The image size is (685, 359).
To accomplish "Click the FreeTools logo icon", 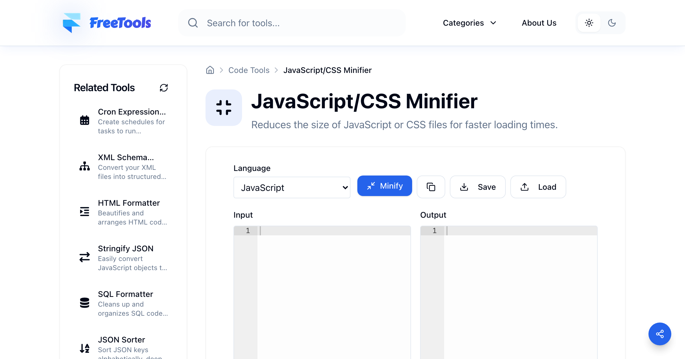I will click(x=72, y=23).
